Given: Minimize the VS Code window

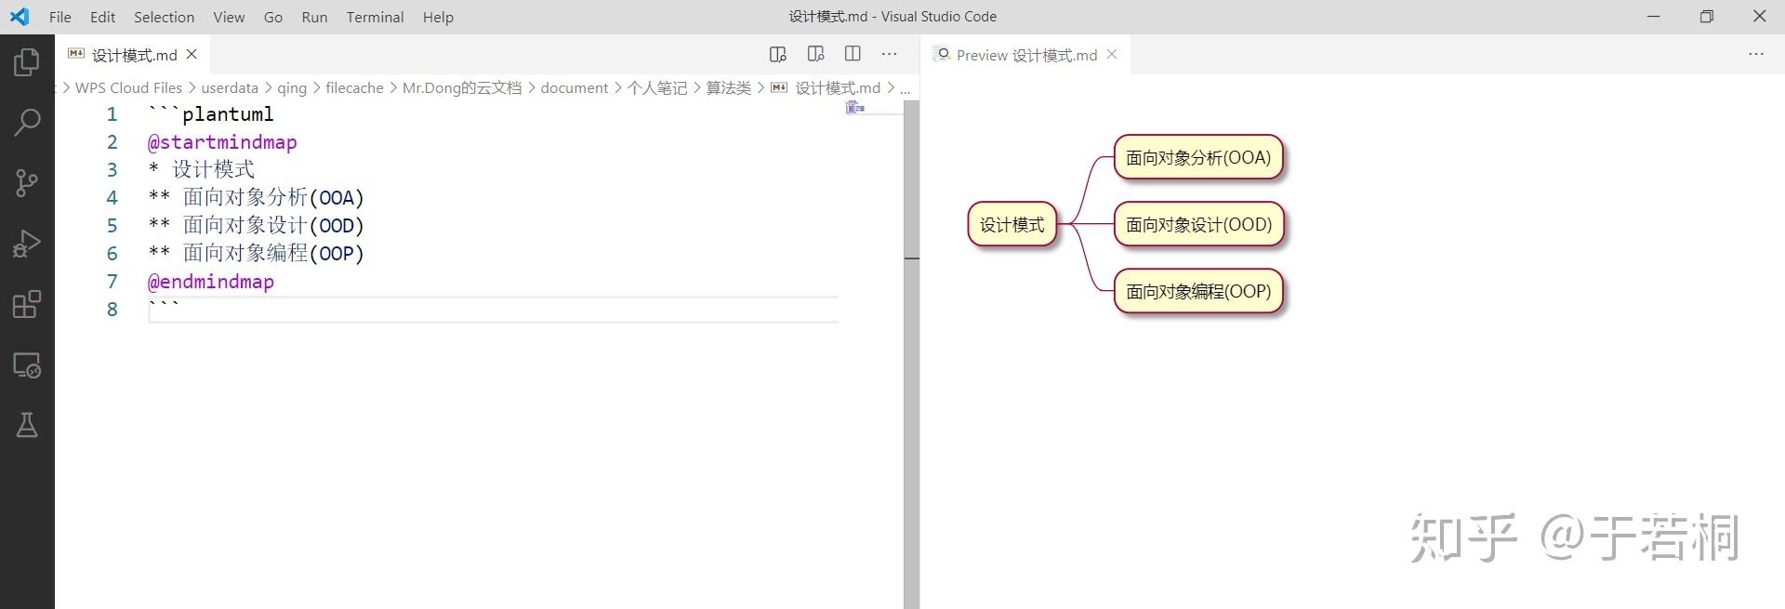Looking at the screenshot, I should pos(1653,17).
